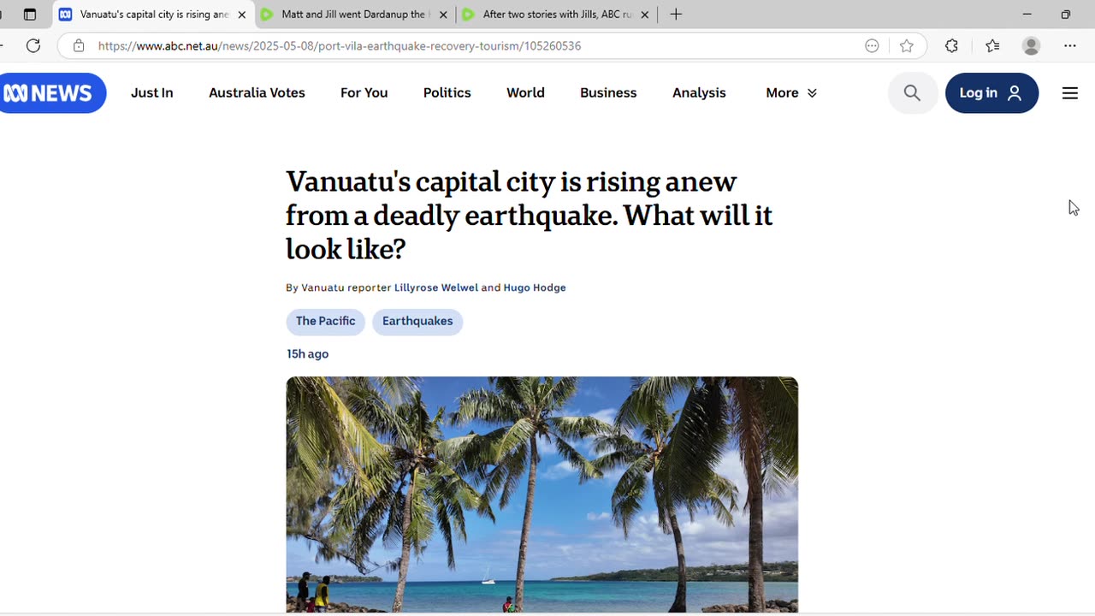Open new browser tab
The image size is (1095, 616).
pos(676,15)
